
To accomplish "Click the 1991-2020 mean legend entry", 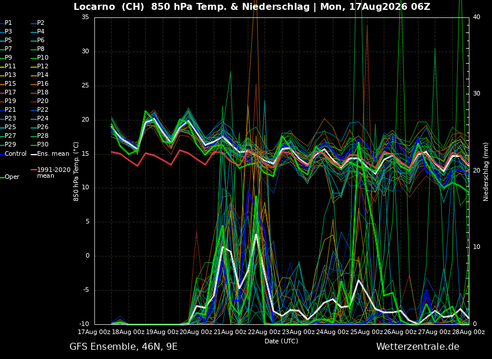I will (50, 173).
